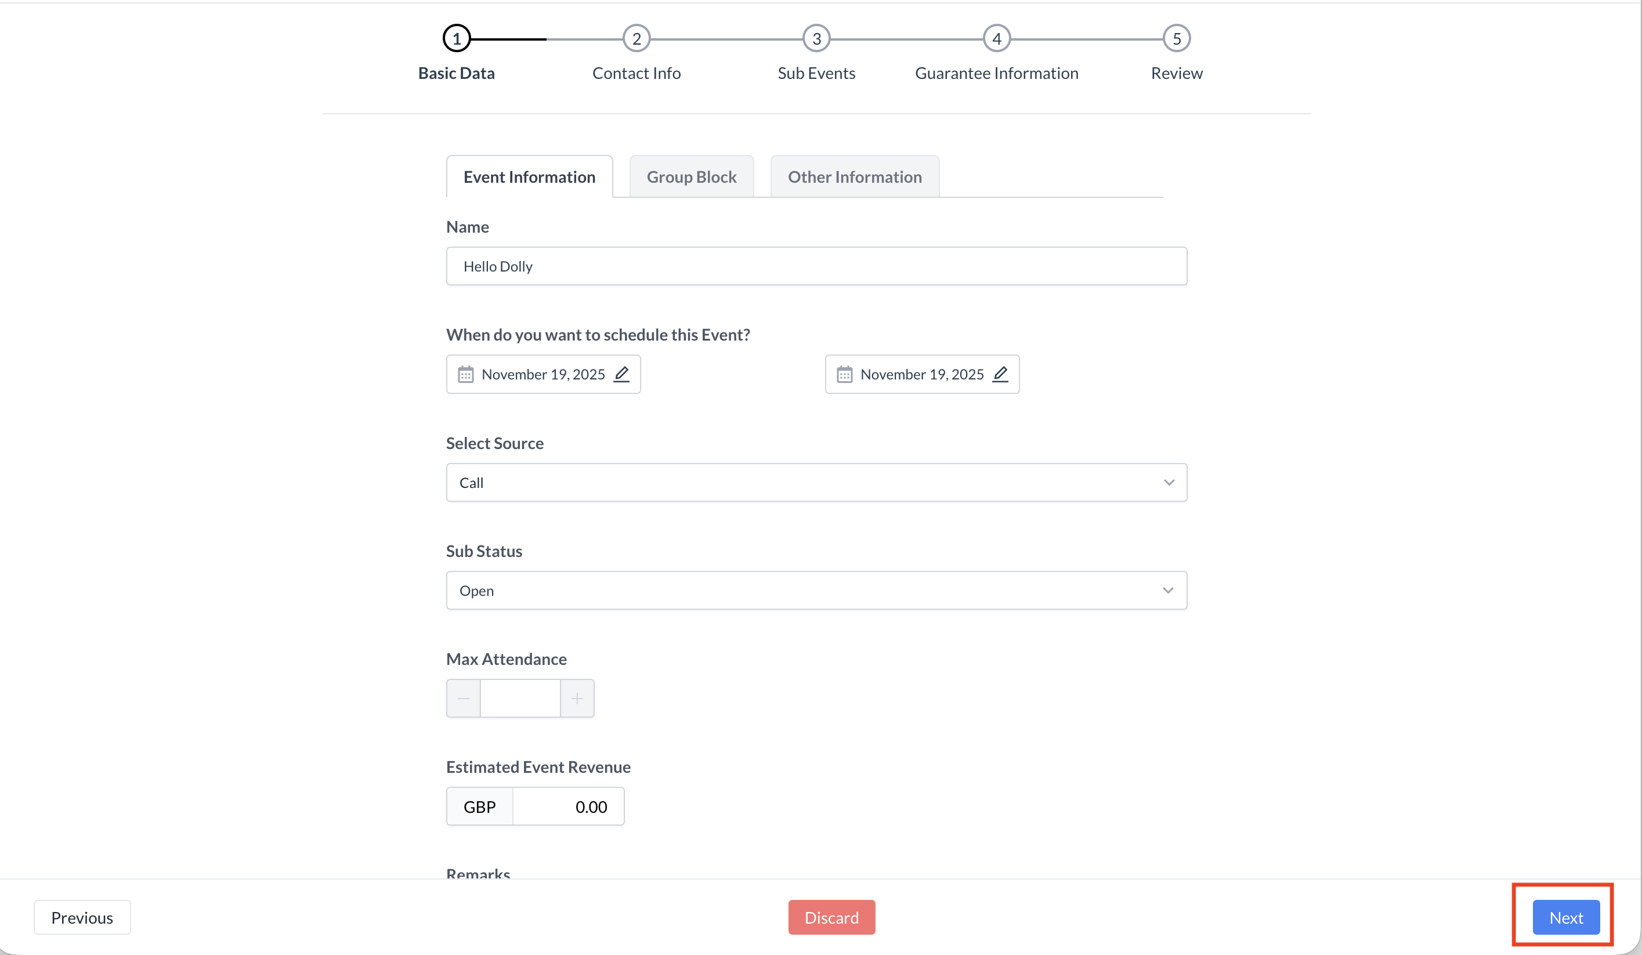Expand the Select Source dropdown
The image size is (1642, 955).
[816, 483]
